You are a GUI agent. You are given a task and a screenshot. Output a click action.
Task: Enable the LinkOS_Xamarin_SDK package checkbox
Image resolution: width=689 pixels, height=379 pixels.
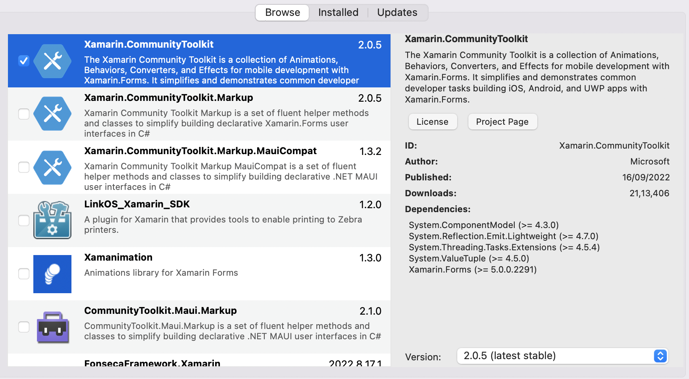24,220
